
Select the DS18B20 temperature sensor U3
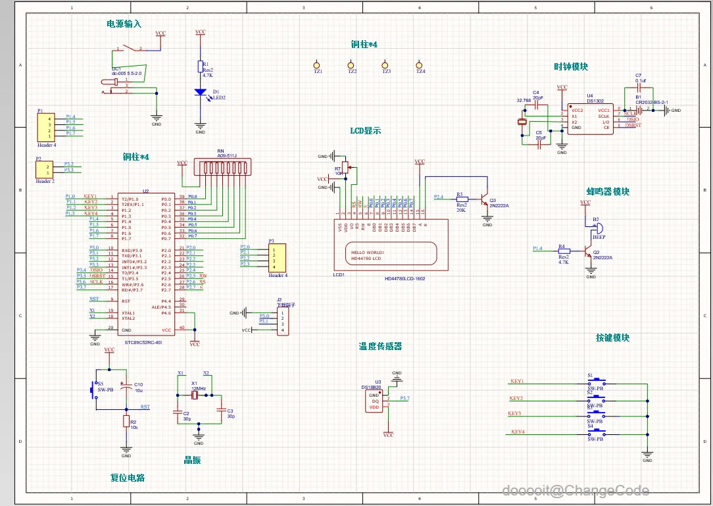click(x=374, y=401)
